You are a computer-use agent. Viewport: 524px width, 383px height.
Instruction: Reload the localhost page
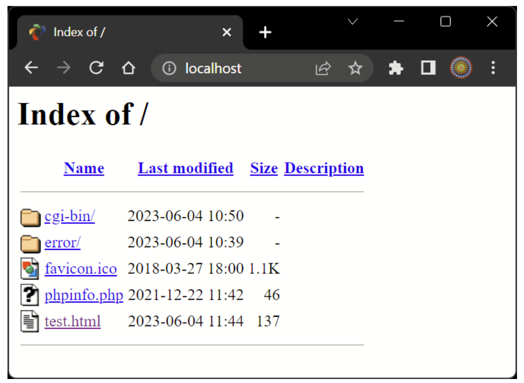pos(96,68)
